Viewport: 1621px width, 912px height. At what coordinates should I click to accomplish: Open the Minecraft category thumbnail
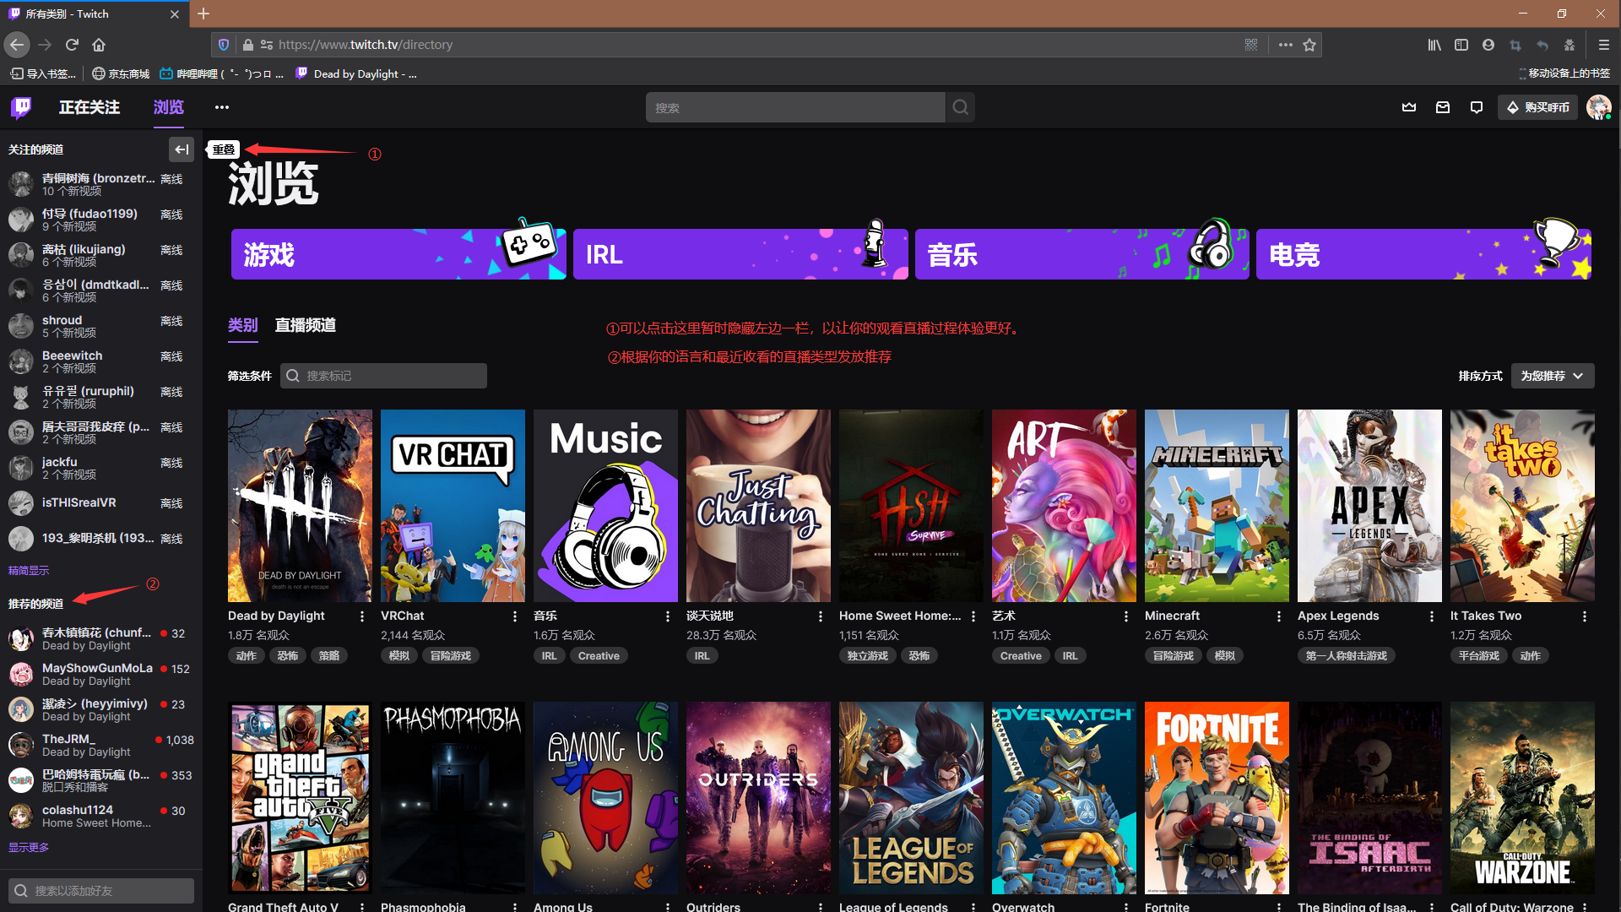pyautogui.click(x=1216, y=505)
